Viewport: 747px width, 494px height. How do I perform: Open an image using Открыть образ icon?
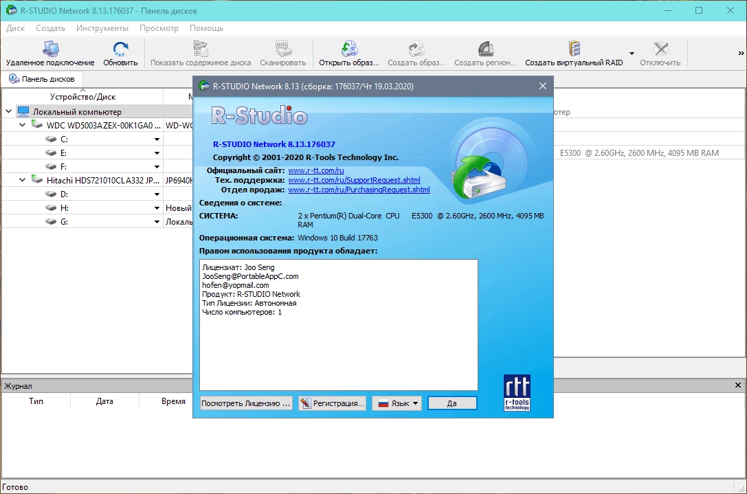349,54
